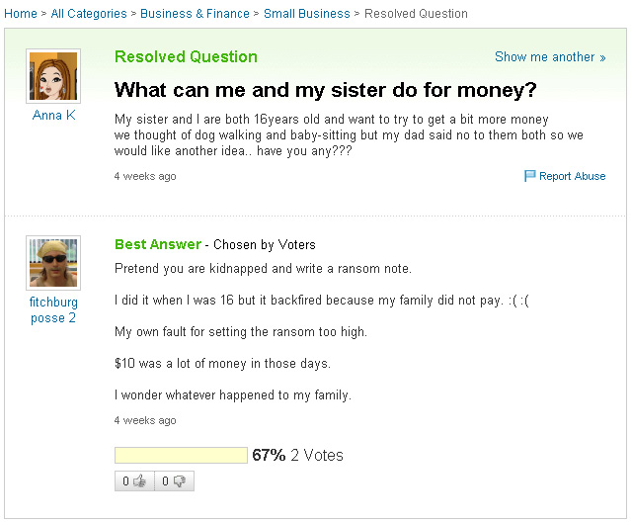Click the Resolved Question green heading

[x=186, y=56]
